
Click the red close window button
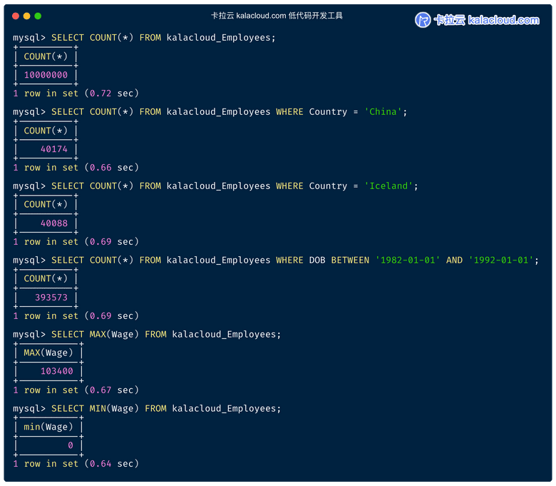(x=15, y=16)
